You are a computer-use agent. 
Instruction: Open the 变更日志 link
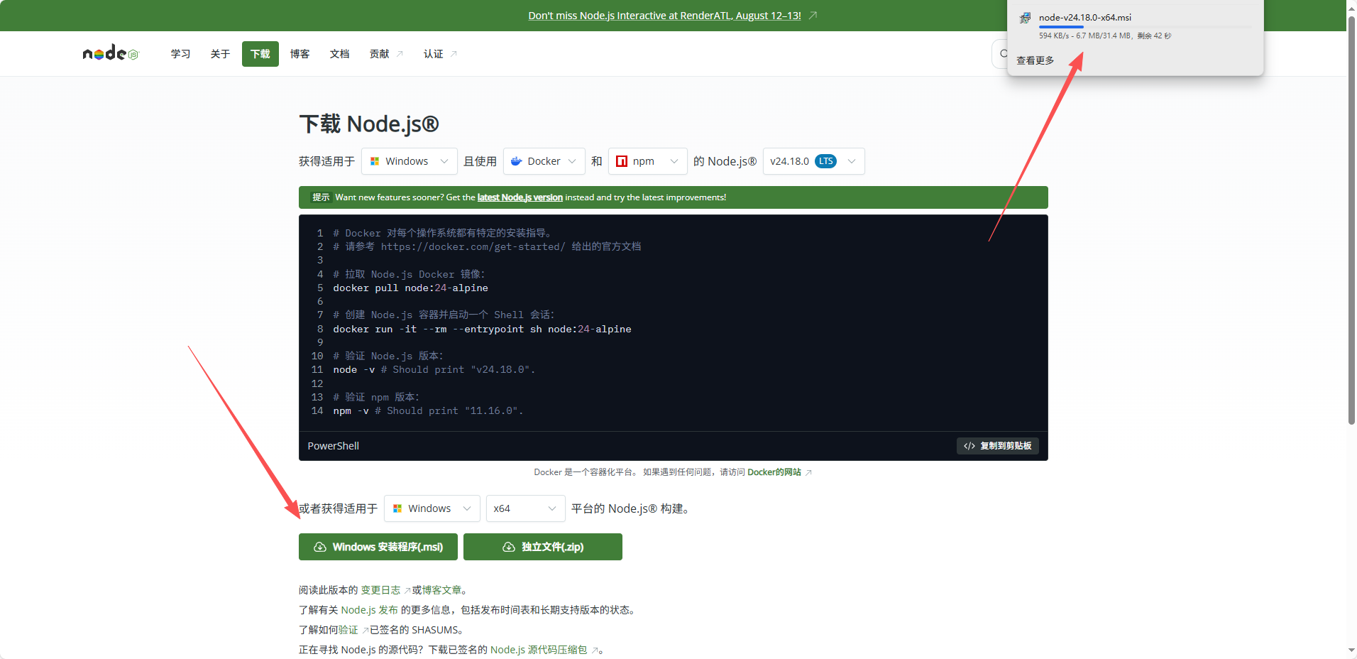pos(380,590)
